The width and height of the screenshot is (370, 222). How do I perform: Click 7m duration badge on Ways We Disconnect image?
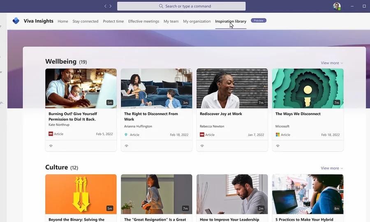pyautogui.click(x=336, y=103)
